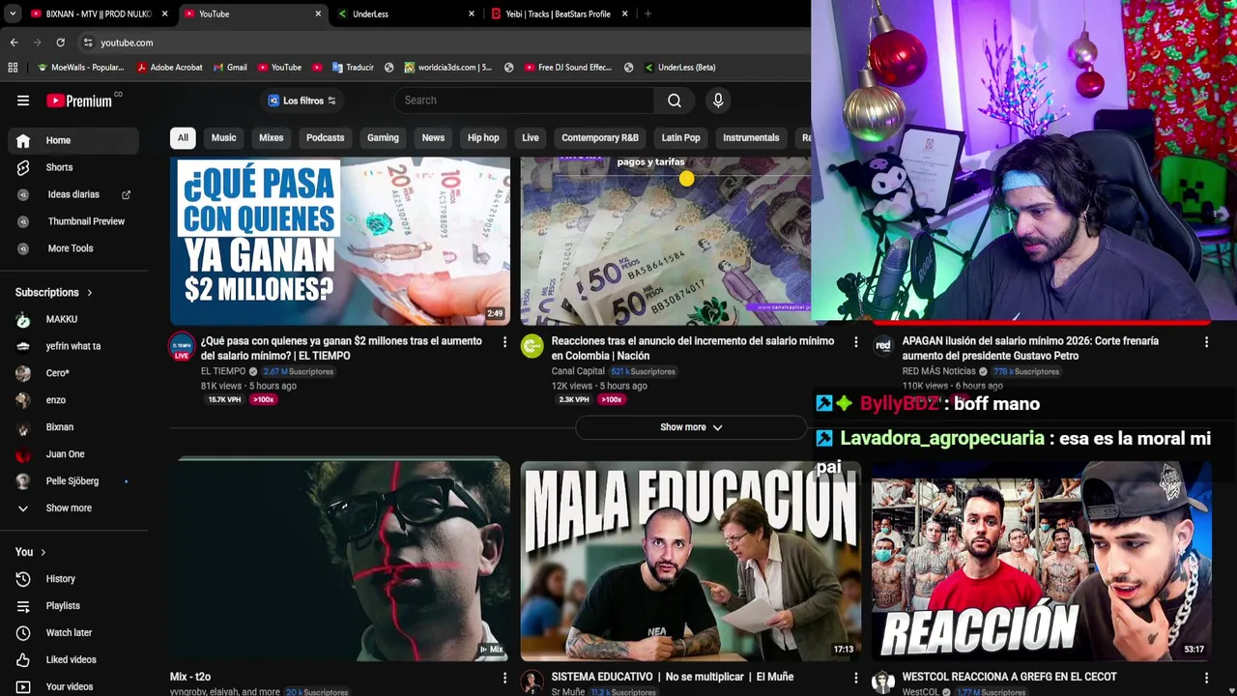Select the News filter chip

click(x=433, y=138)
